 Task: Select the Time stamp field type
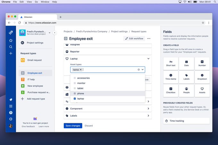(171, 77)
